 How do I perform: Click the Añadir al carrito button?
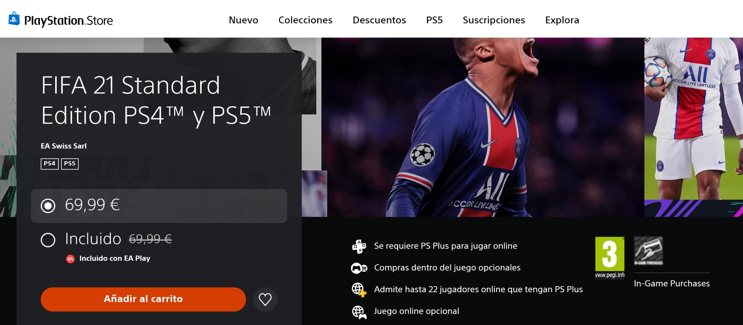(x=143, y=299)
